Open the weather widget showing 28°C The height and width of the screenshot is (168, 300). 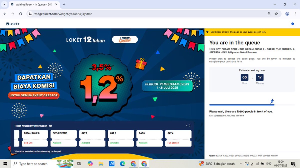click(217, 164)
